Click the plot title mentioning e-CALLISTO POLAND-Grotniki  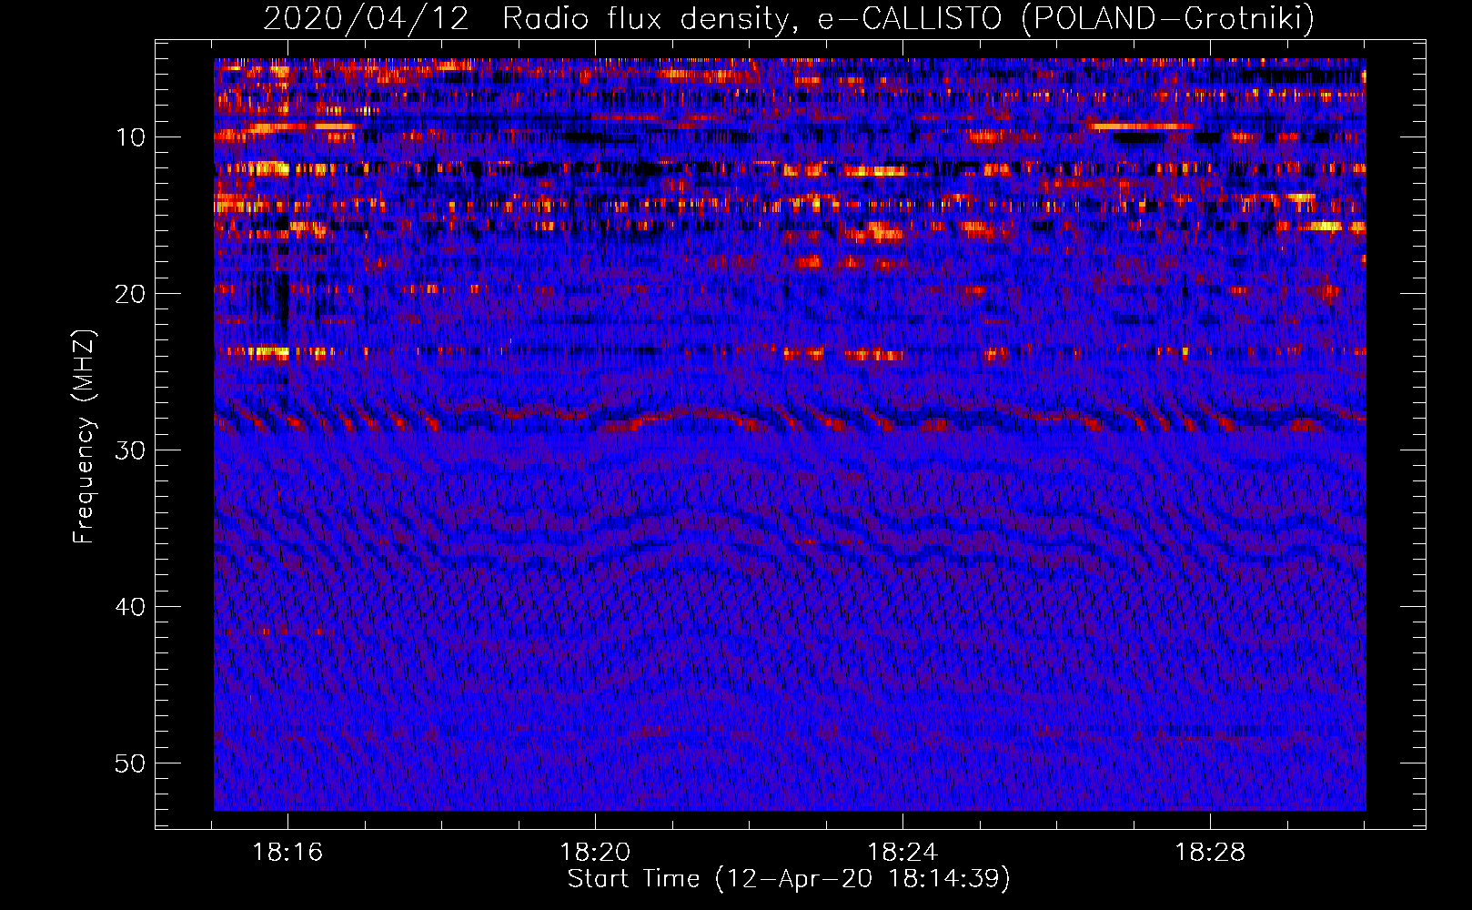point(789,18)
